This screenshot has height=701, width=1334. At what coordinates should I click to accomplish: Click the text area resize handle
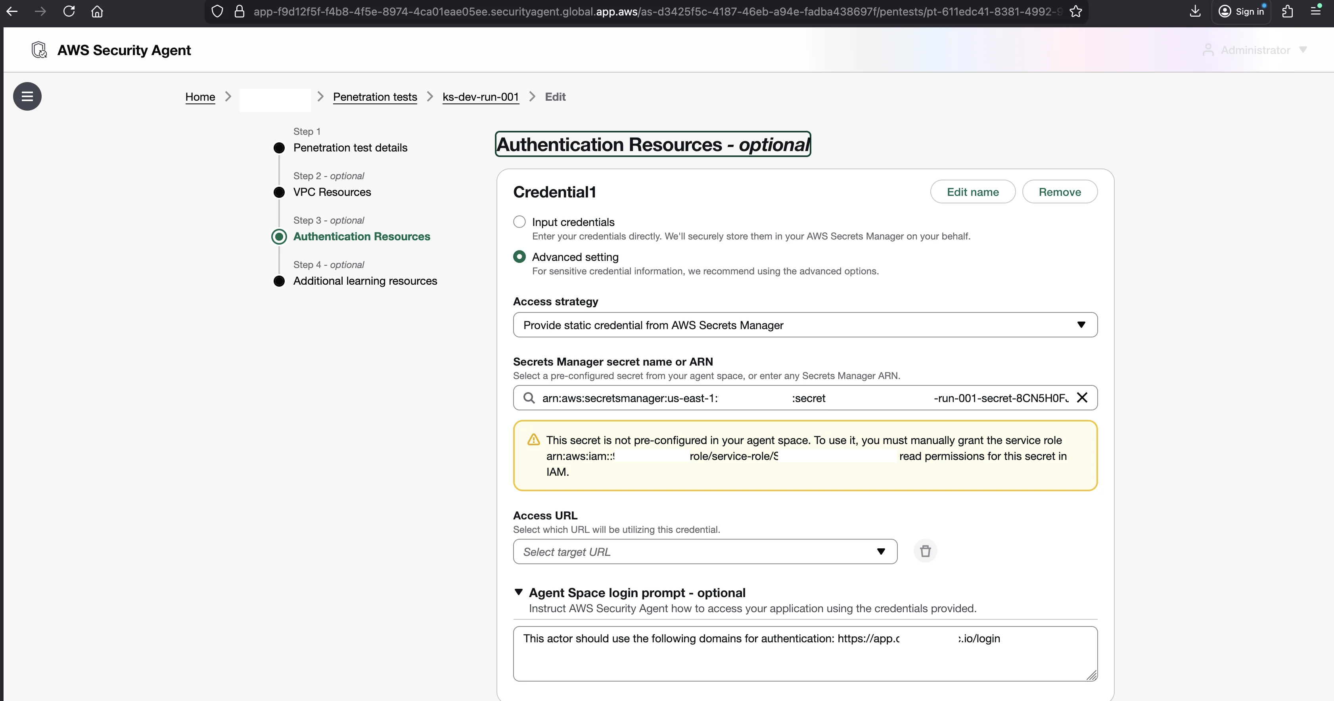tap(1092, 676)
